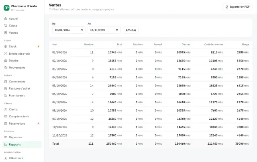Open the calendar picker for the Au date
This screenshot has height=162, width=257.
click(x=117, y=30)
